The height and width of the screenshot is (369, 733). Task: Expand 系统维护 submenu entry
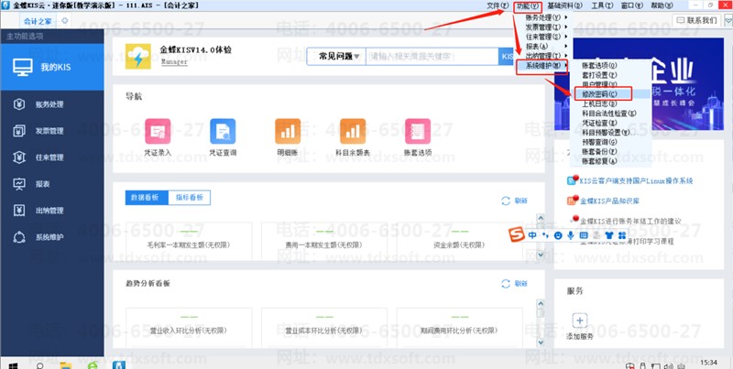(x=542, y=66)
